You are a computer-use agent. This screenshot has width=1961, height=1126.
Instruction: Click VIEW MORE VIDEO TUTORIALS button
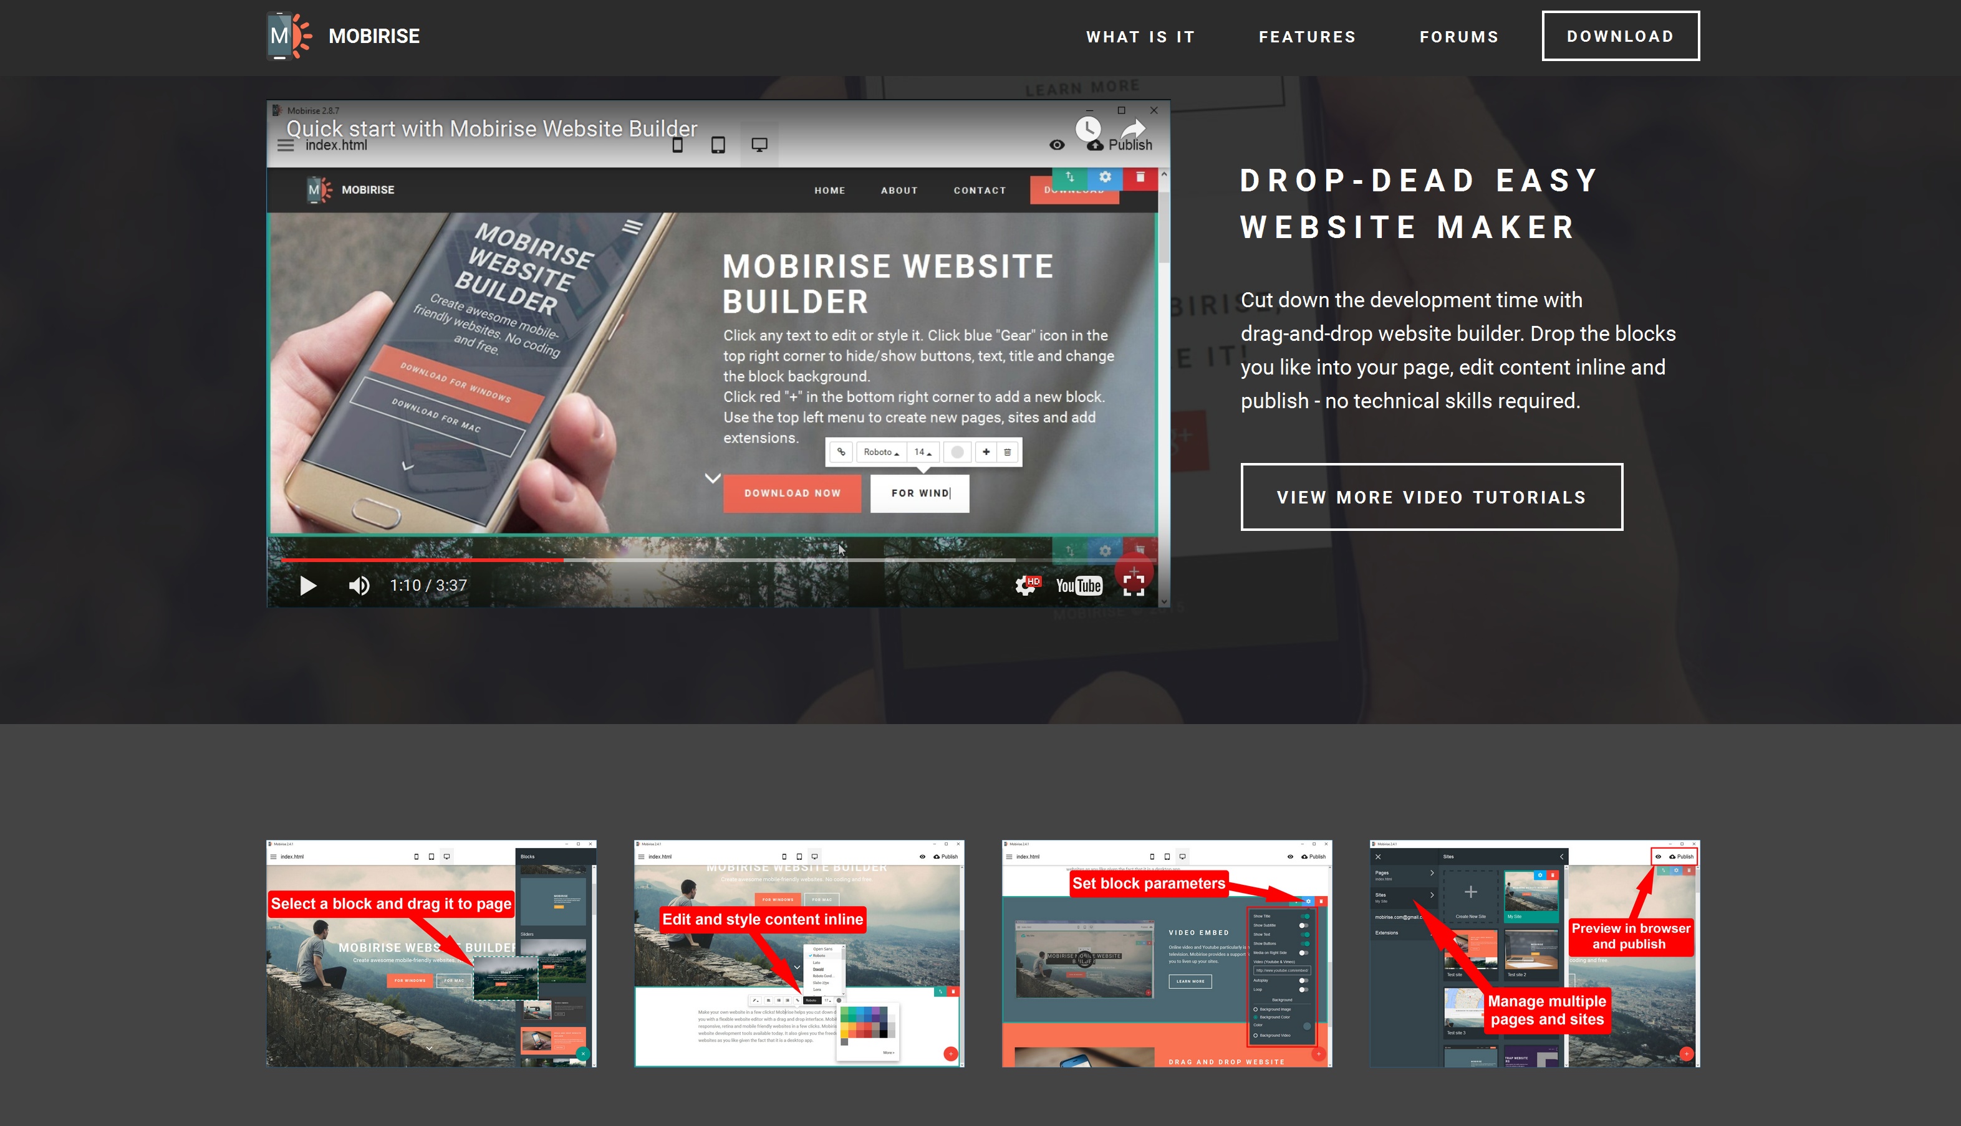click(x=1432, y=497)
